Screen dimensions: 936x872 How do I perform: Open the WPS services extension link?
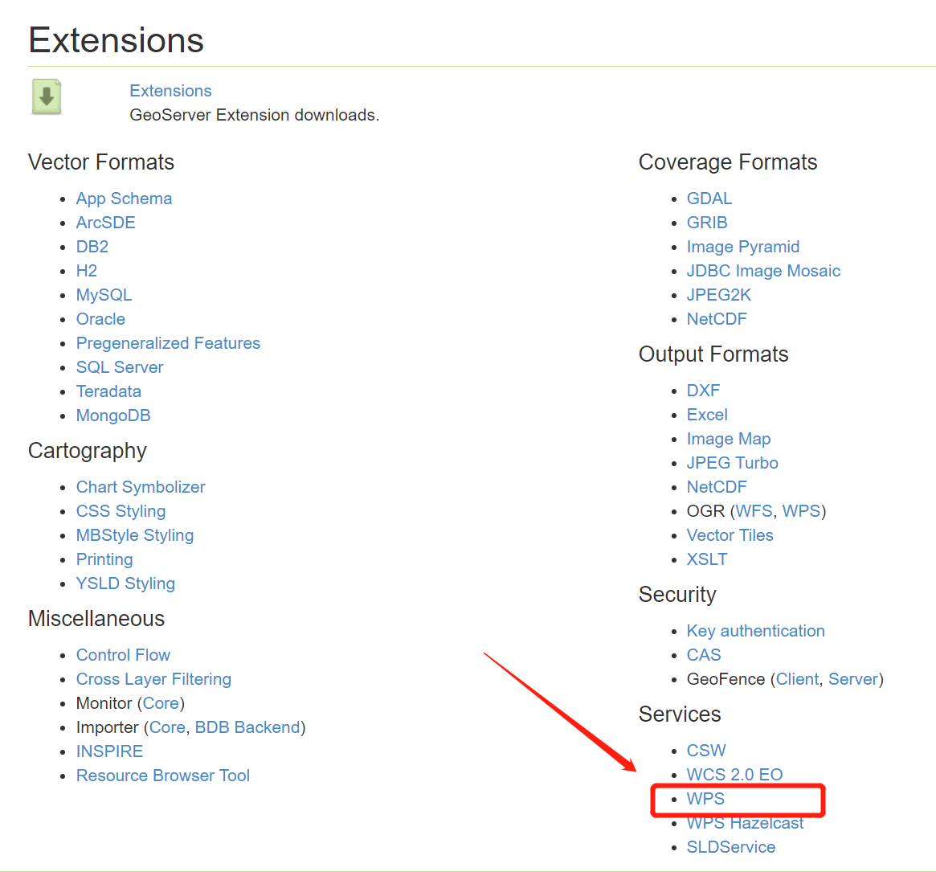click(x=705, y=799)
